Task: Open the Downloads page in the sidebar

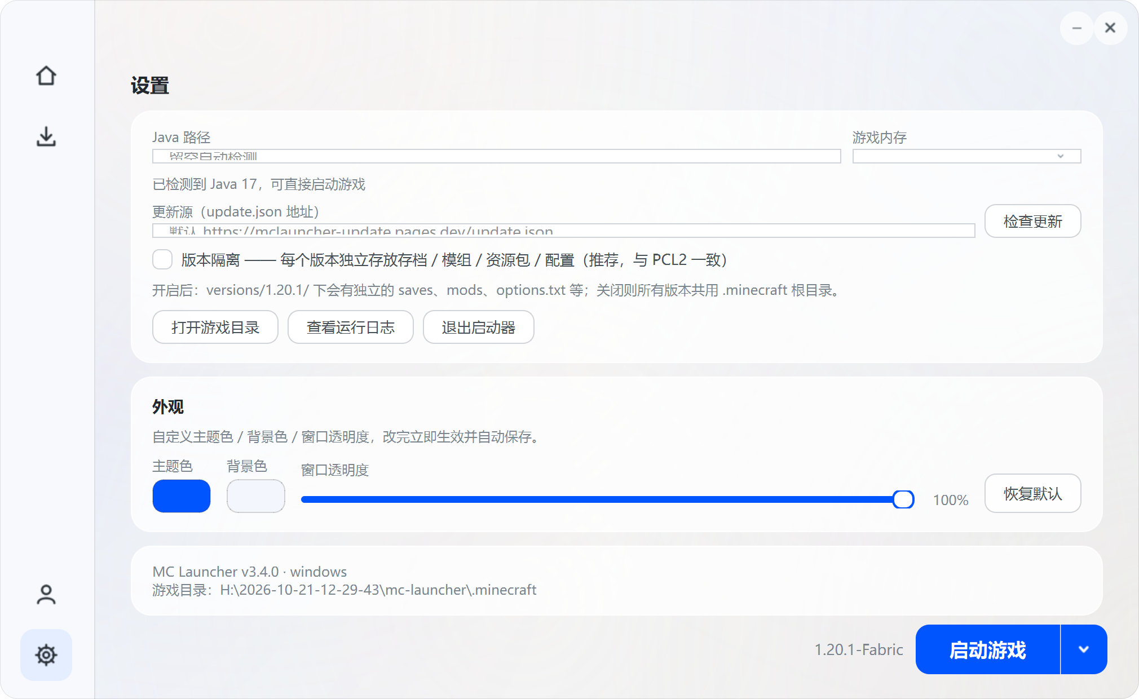Action: (x=46, y=136)
